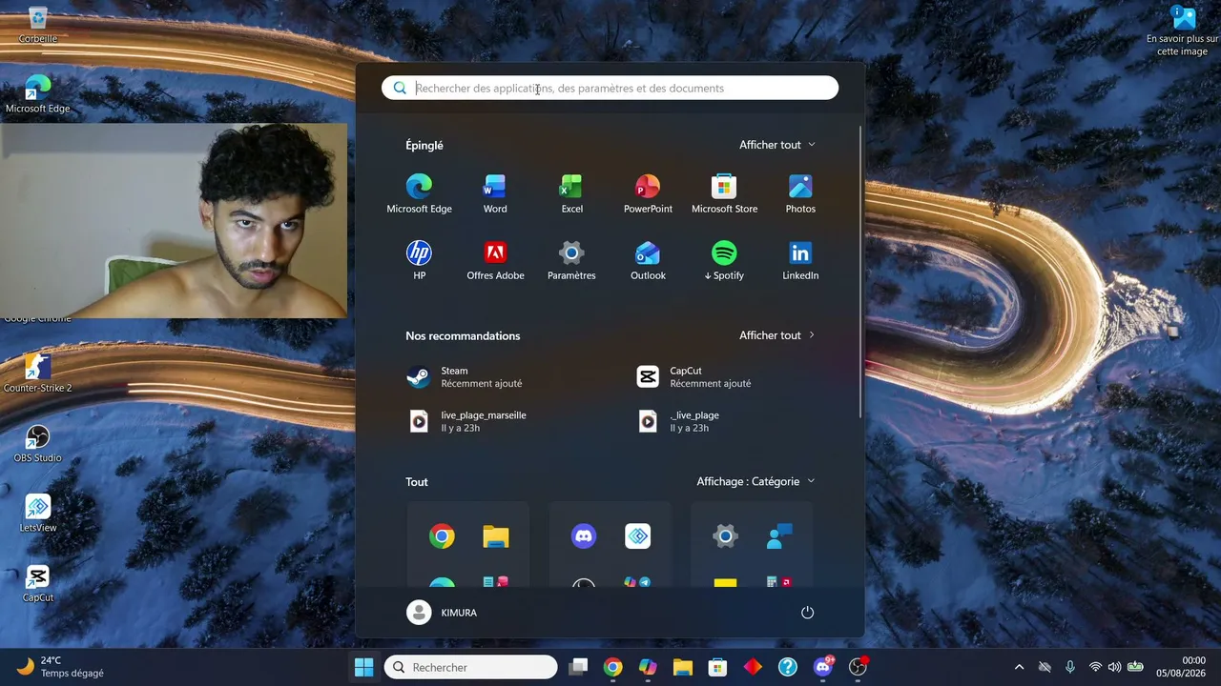Click the red diamond taskbar app icon
The width and height of the screenshot is (1221, 686).
(753, 667)
